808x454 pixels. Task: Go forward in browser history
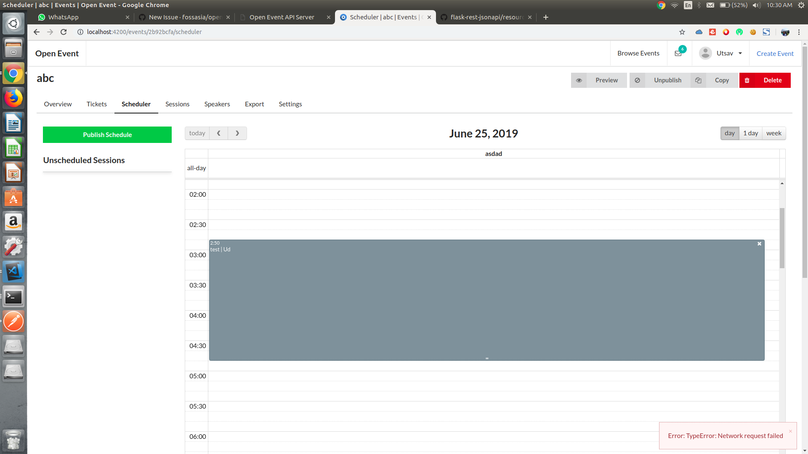click(x=50, y=32)
